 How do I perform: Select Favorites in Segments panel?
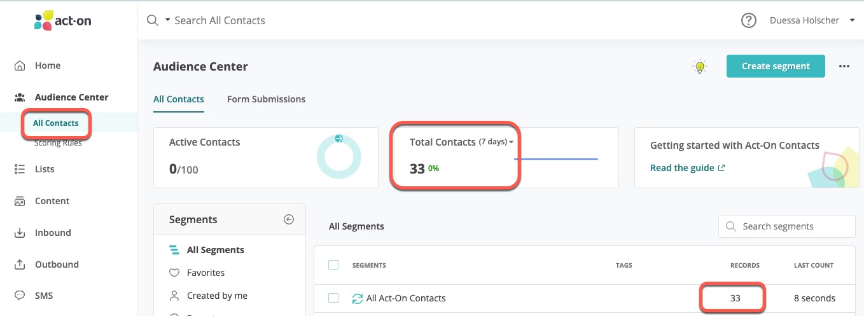pyautogui.click(x=206, y=273)
